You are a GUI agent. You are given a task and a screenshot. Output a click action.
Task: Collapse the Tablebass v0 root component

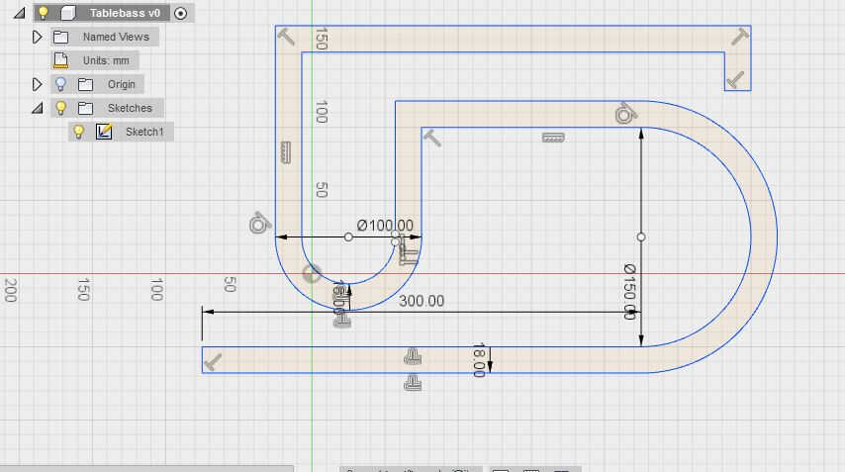20,13
